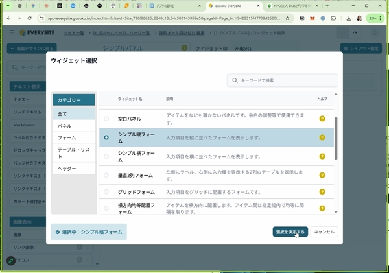
Task: Open help for 垂直2列フォーム widget
Action: (322, 174)
